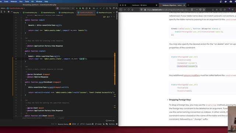Hide the project panel with the minus icon
The width and height of the screenshot is (236, 133).
click(11, 12)
